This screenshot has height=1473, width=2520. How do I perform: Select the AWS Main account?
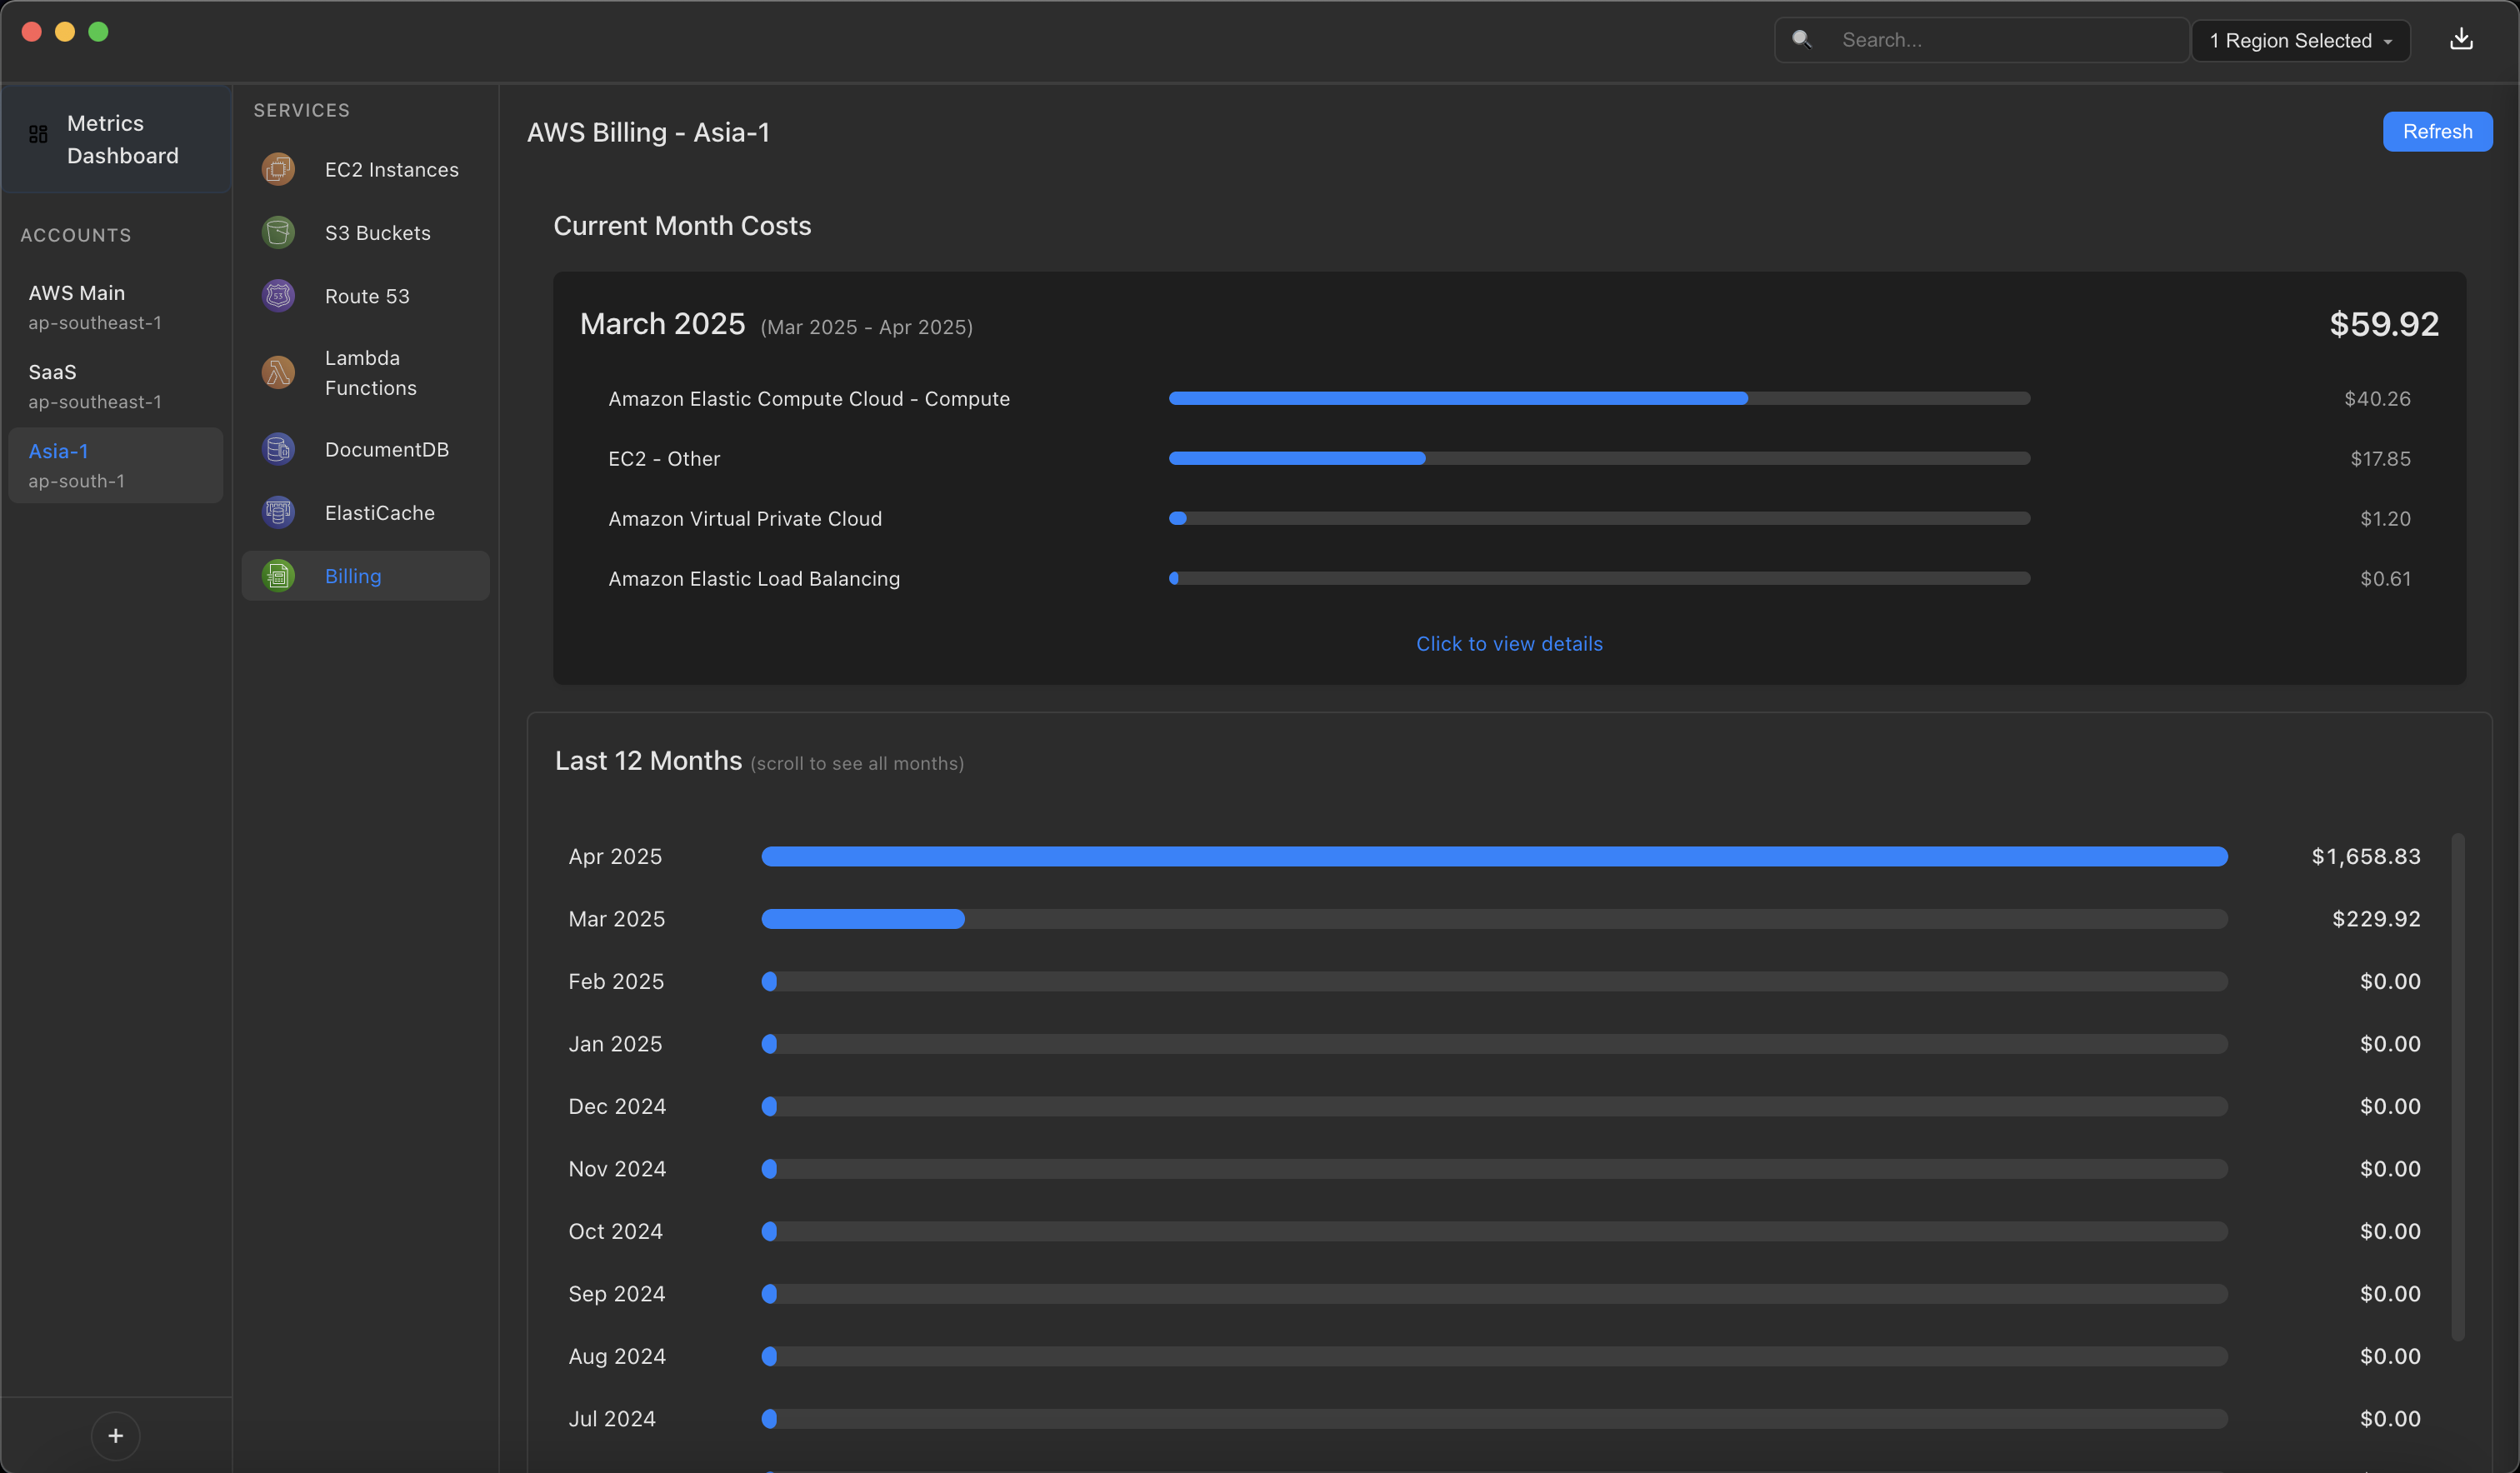(116, 307)
